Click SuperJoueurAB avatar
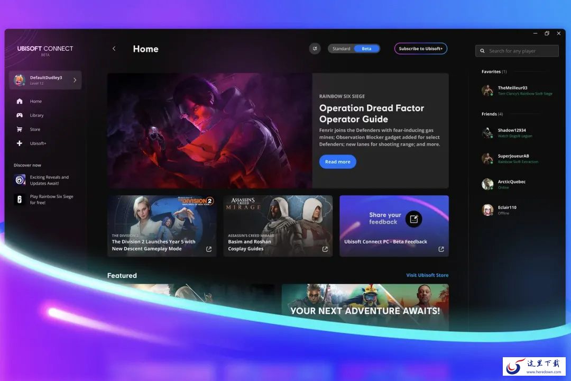571x381 pixels. (x=487, y=159)
